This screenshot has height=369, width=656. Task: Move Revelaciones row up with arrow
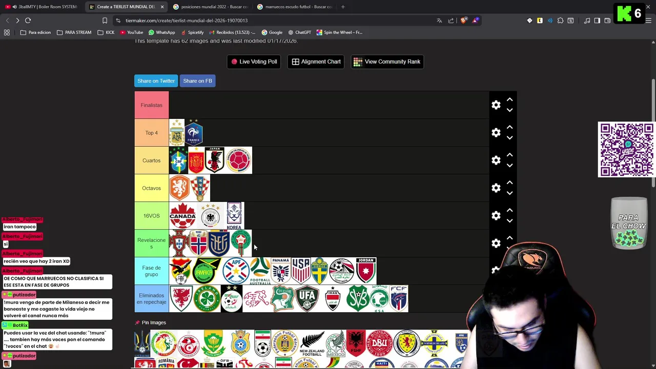[509, 238]
